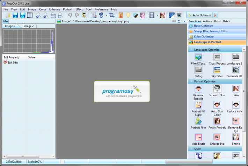Open the Enhance menu
Screen dimensions: 248x166
(54, 9)
